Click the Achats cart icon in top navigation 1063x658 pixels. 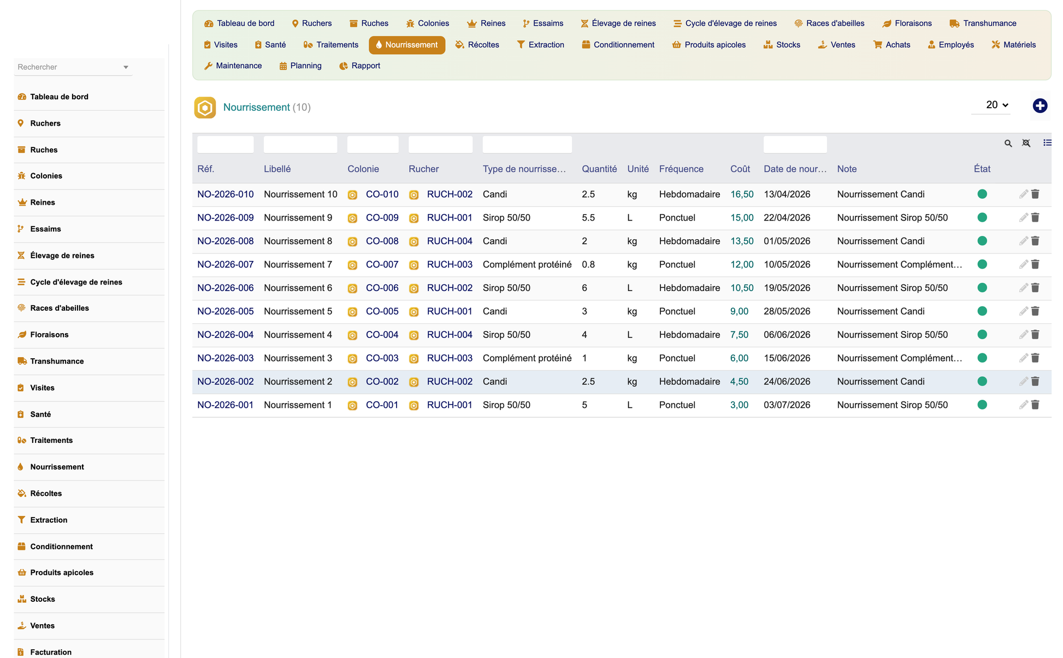coord(878,45)
